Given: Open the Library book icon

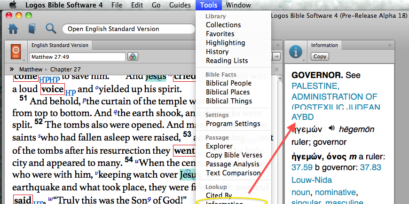Looking at the screenshot, I should (x=32, y=29).
